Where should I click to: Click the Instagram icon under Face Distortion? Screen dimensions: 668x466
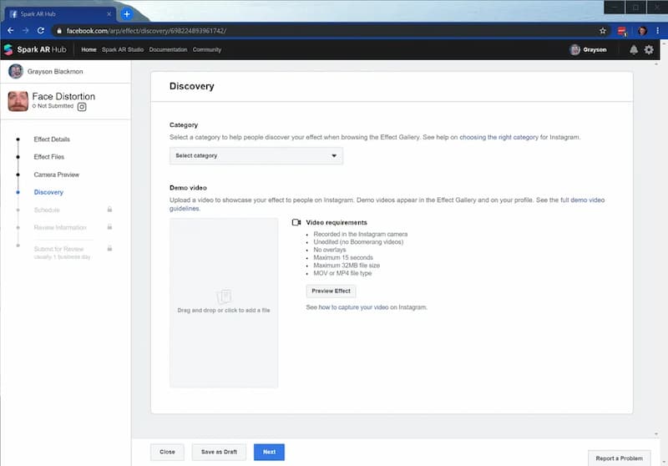tap(82, 107)
